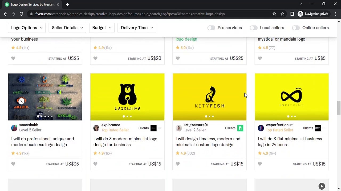Click the US$35 price on saadishahh's gig

[x=72, y=164]
